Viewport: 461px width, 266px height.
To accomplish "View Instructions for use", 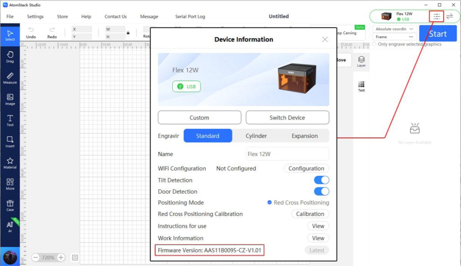I will [x=318, y=226].
